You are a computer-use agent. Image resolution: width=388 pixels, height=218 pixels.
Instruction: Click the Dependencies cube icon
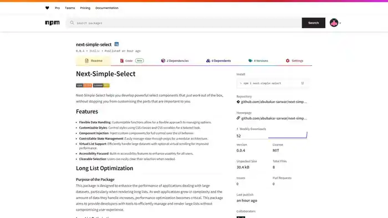point(163,61)
